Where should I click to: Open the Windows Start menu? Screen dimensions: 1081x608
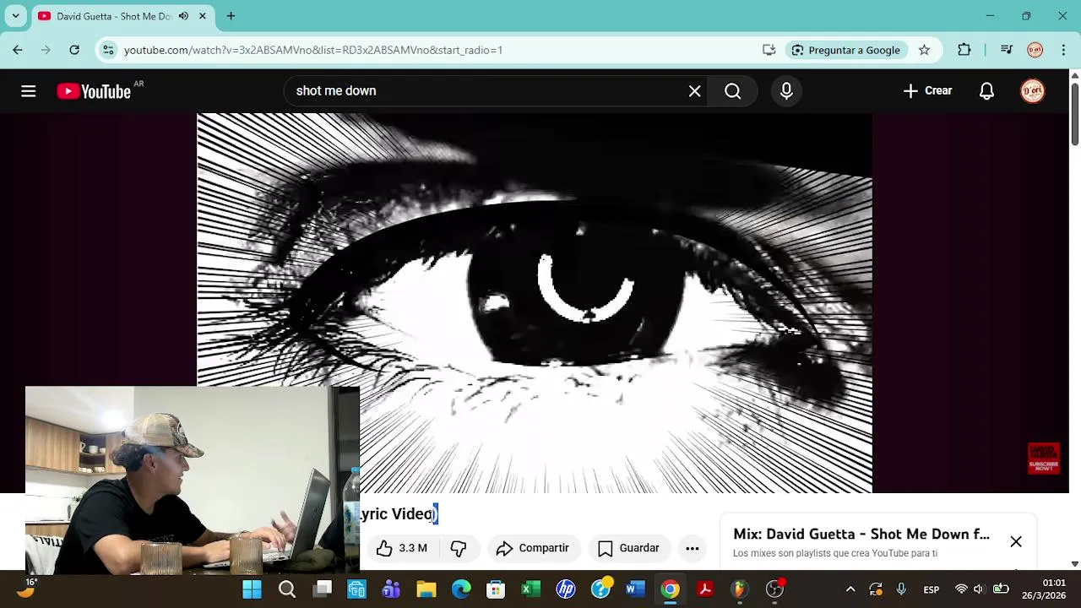click(x=252, y=589)
